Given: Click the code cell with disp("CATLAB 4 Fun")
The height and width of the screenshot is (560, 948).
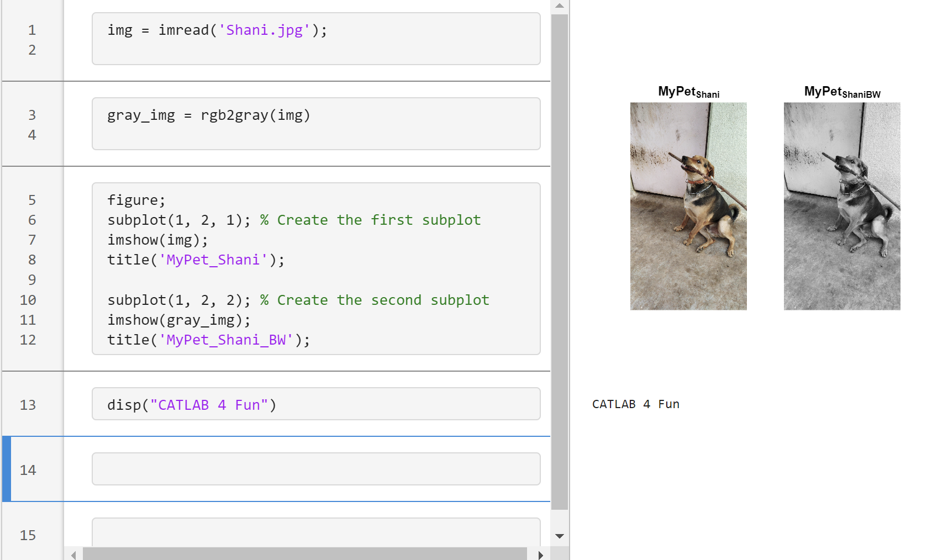Looking at the screenshot, I should pyautogui.click(x=316, y=404).
